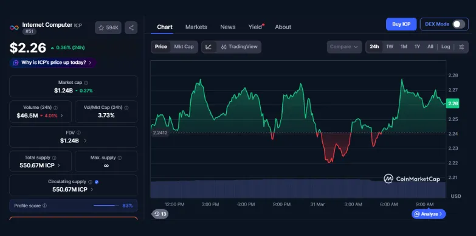Open the Markets tab
This screenshot has width=476, height=236.
tap(196, 27)
